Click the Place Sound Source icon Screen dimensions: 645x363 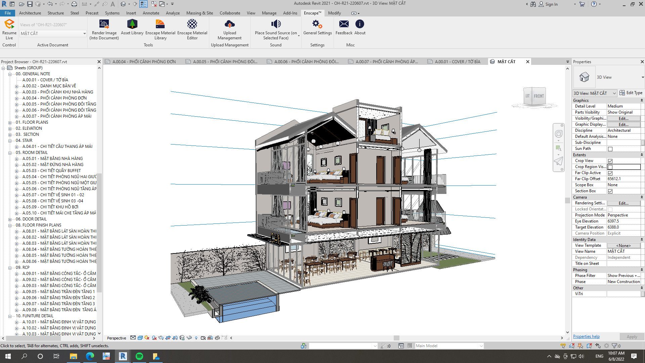[x=275, y=24]
